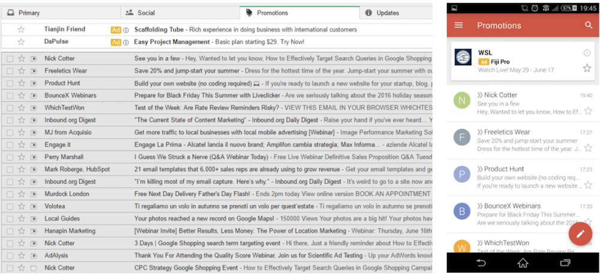Image resolution: width=600 pixels, height=275 pixels.
Task: Open Nick Cotter's 3 Days Google Shopping email
Action: pos(217,243)
